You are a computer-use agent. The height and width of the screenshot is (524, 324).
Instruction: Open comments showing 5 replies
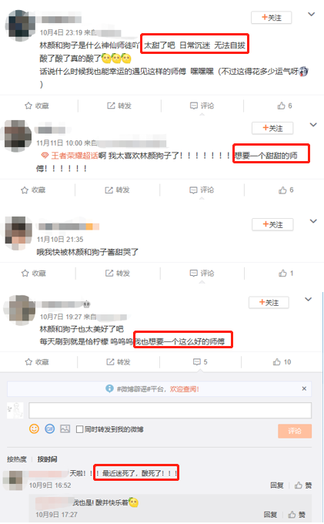pos(200,362)
